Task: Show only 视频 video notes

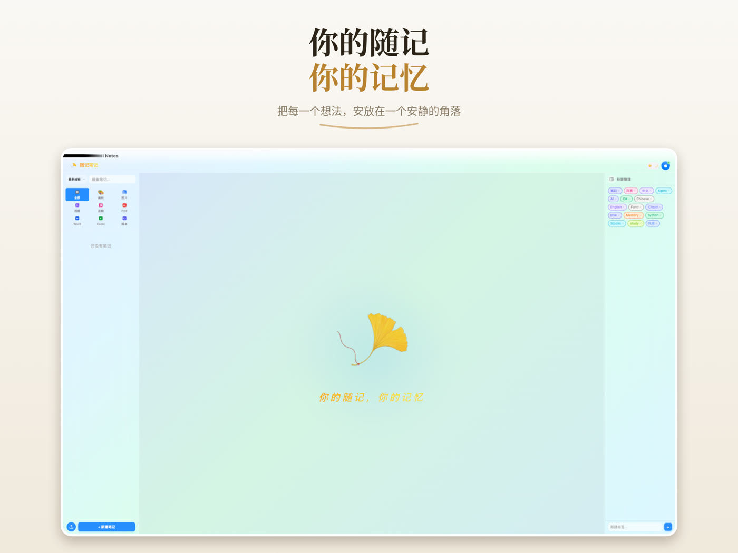Action: [x=77, y=208]
